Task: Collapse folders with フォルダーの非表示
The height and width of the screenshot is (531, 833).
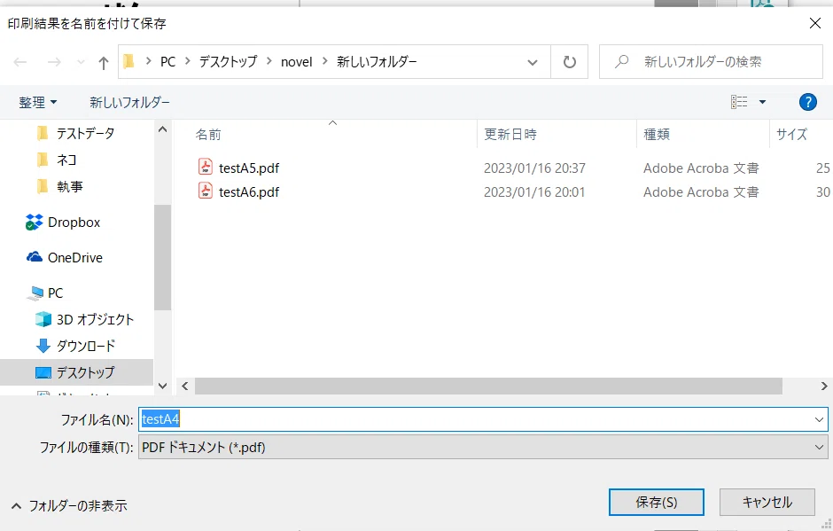Action: (69, 505)
